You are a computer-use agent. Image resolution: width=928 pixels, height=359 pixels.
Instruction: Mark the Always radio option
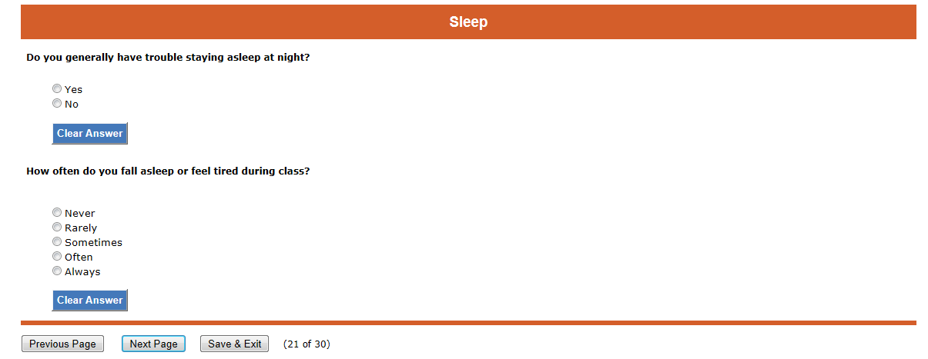[x=57, y=271]
